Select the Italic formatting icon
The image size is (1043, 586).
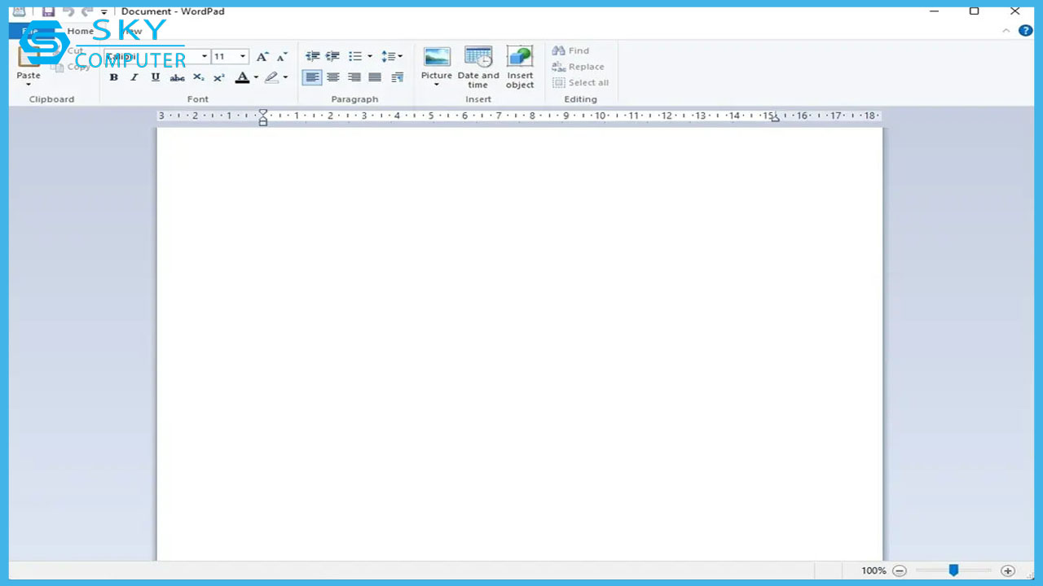point(134,77)
